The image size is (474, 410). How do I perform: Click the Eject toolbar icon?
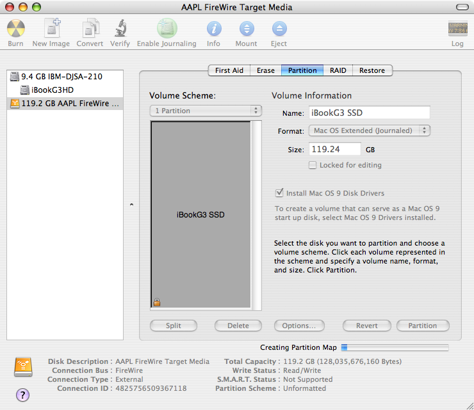[279, 29]
